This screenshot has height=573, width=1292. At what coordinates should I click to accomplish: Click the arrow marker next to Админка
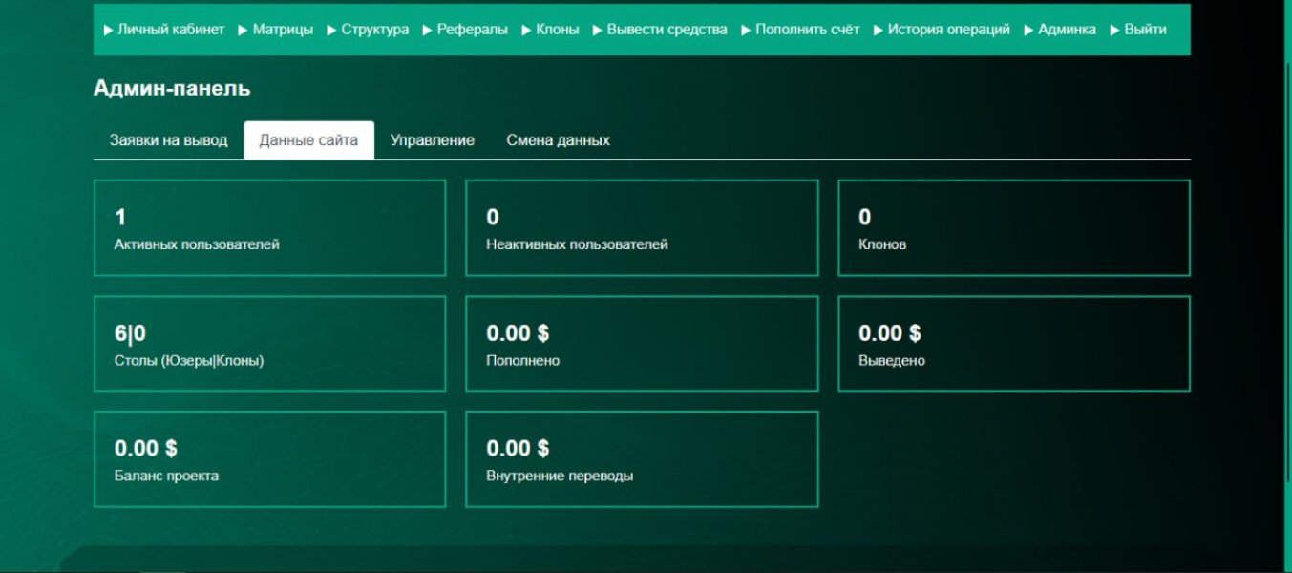pos(1028,29)
